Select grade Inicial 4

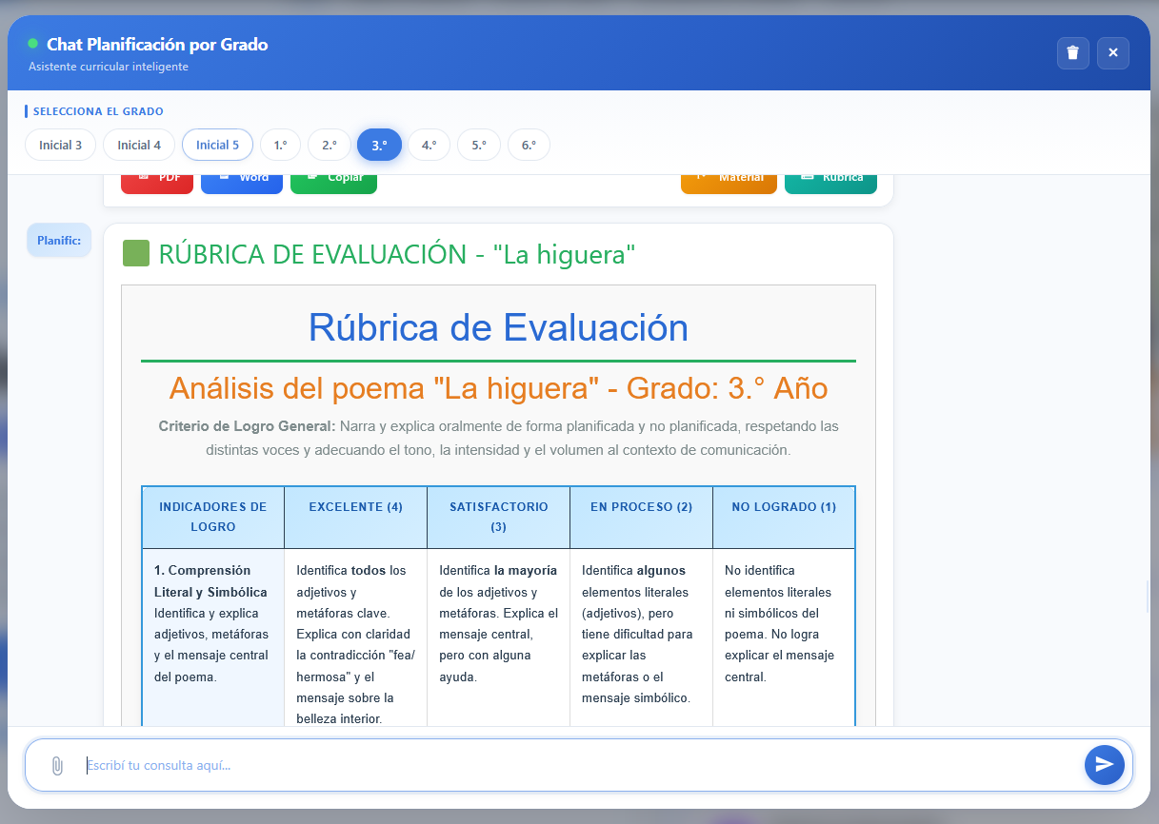[139, 145]
